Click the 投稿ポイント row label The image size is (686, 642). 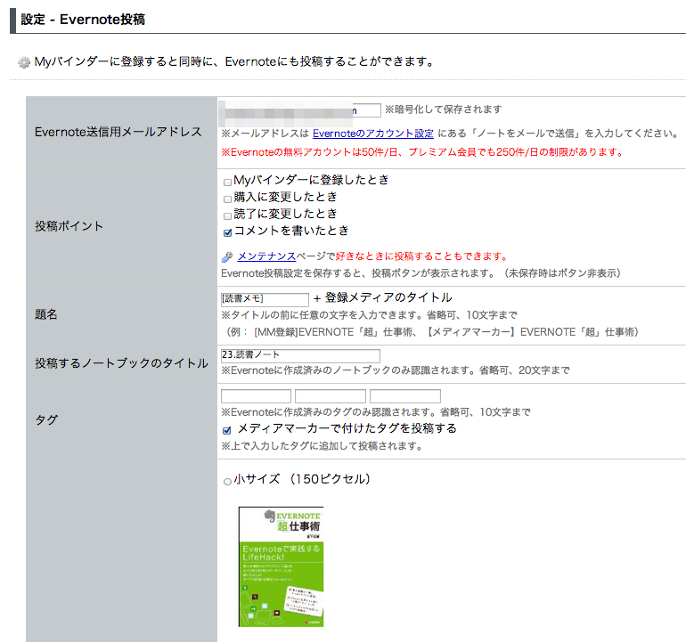69,225
